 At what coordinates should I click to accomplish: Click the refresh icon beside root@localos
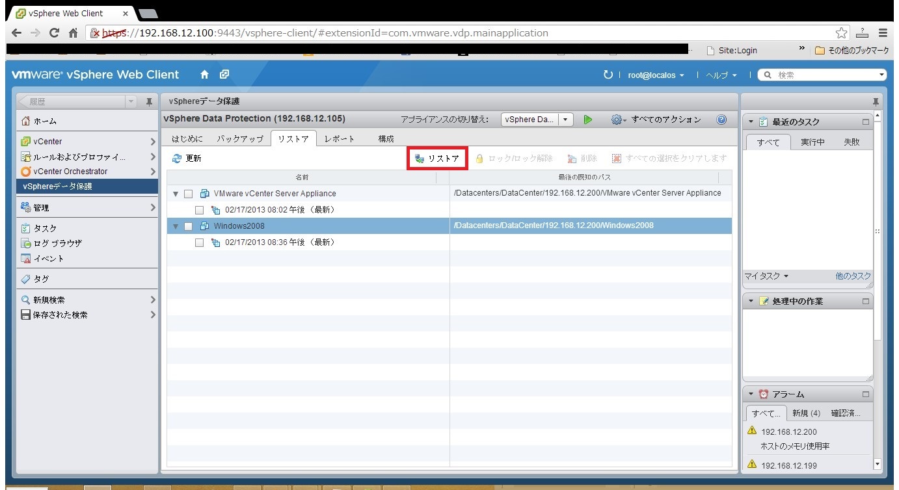coord(608,75)
